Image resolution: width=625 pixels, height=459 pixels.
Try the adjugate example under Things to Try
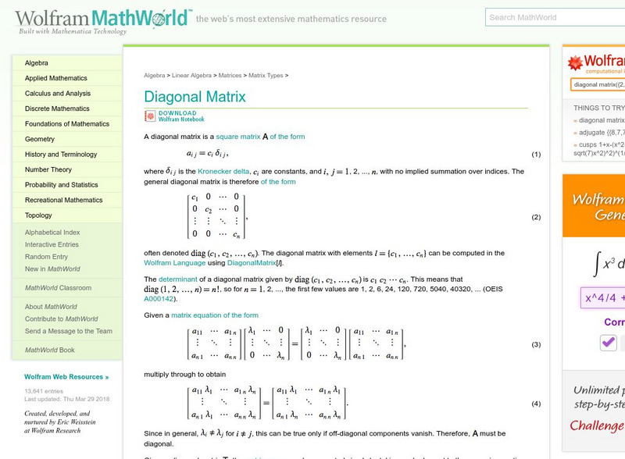coord(591,133)
